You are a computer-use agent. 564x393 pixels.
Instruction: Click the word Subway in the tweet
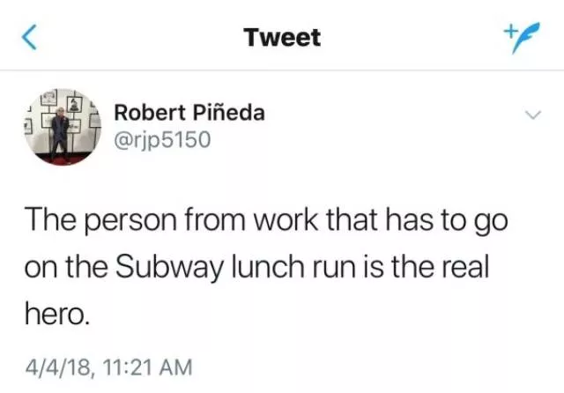pyautogui.click(x=171, y=264)
